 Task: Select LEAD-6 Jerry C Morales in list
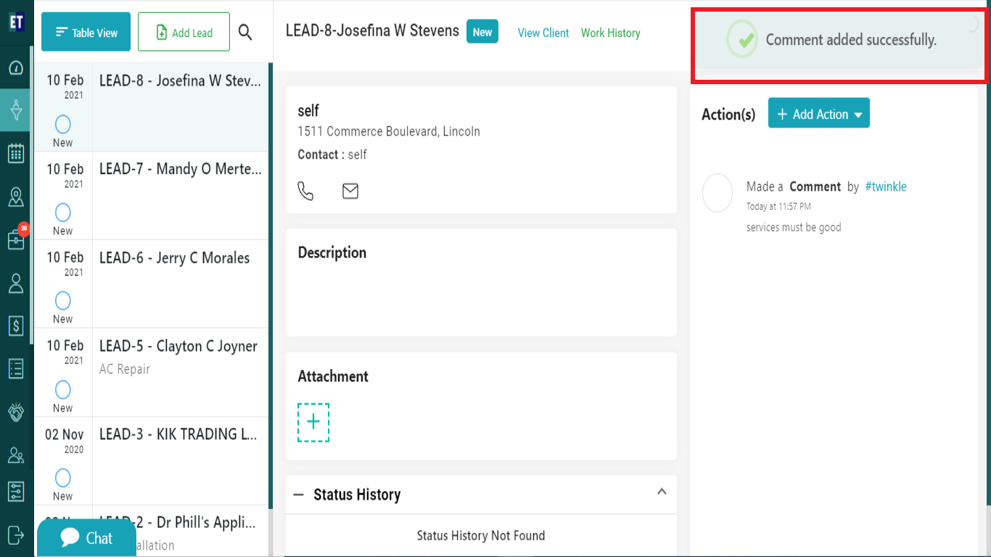tap(152, 284)
